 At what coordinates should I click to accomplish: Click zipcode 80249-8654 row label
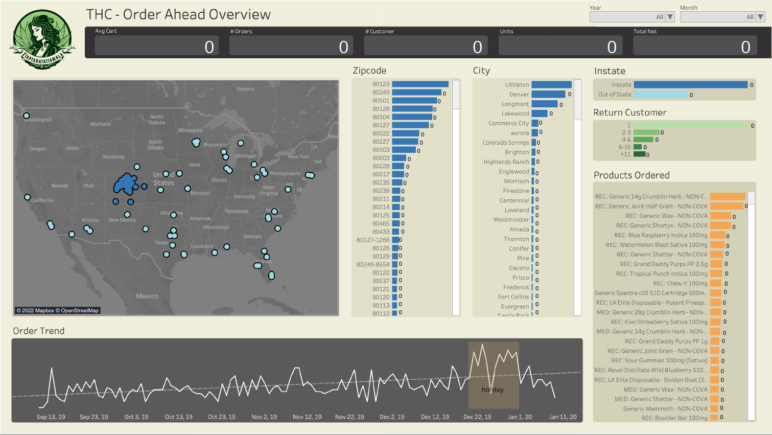373,264
